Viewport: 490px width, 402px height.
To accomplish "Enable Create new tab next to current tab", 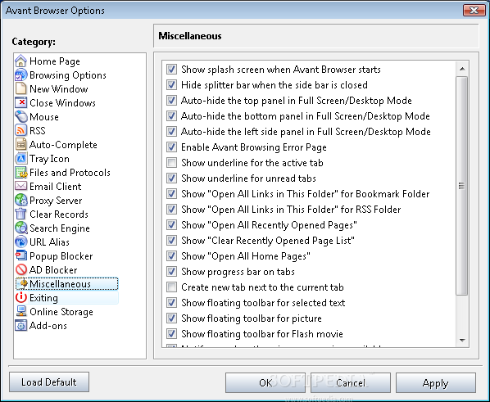I will tap(171, 287).
